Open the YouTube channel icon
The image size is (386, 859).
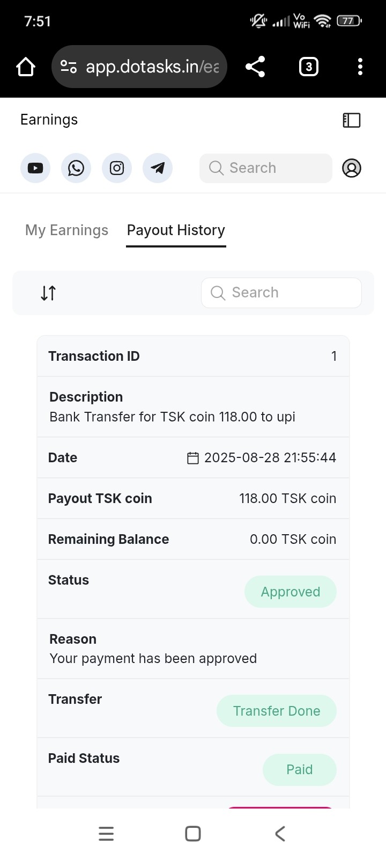pyautogui.click(x=35, y=168)
